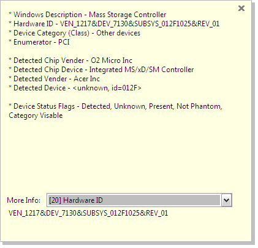This screenshot has height=248, width=258.
Task: Click the hardware ID value below dropdown
Action: point(88,213)
